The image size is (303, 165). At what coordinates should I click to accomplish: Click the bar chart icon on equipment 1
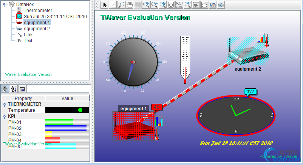(x=159, y=121)
